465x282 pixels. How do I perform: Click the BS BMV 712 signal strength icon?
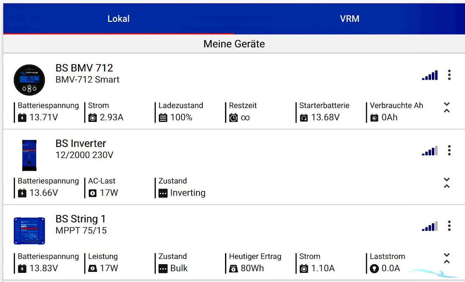pos(430,76)
